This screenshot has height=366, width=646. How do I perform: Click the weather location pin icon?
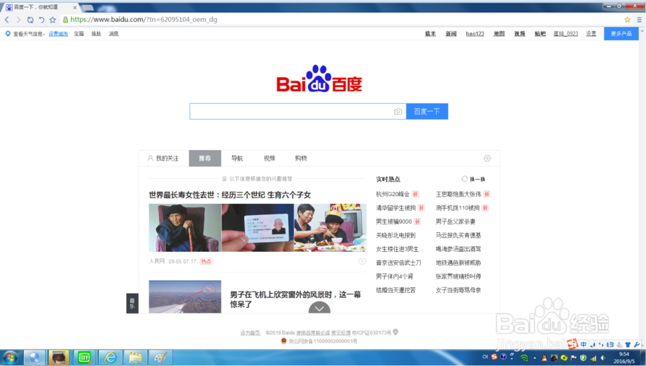coord(7,34)
